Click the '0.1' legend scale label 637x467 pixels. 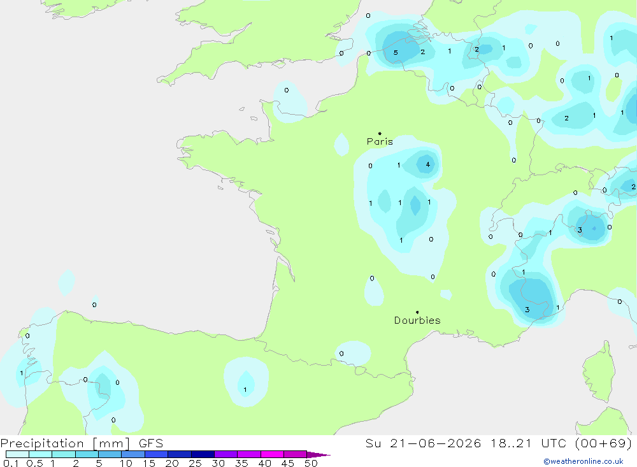coord(11,463)
